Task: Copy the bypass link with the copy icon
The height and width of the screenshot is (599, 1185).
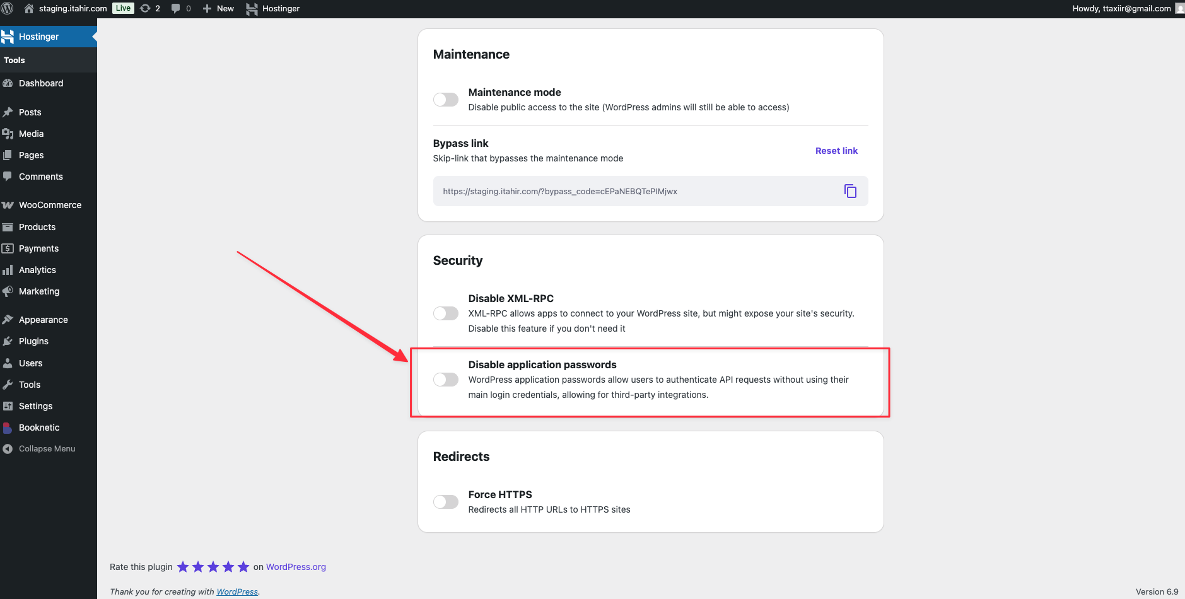Action: (x=850, y=191)
